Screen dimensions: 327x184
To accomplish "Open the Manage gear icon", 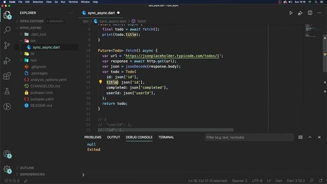I will coord(7,169).
